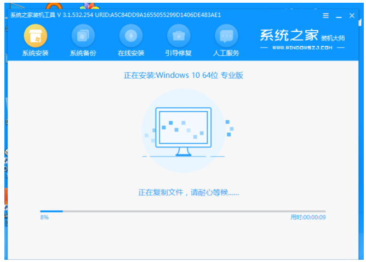Click the 8% progress label

[44, 218]
